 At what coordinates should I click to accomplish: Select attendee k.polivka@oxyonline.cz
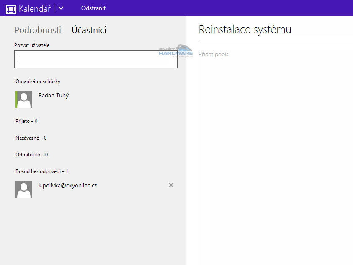(68, 185)
